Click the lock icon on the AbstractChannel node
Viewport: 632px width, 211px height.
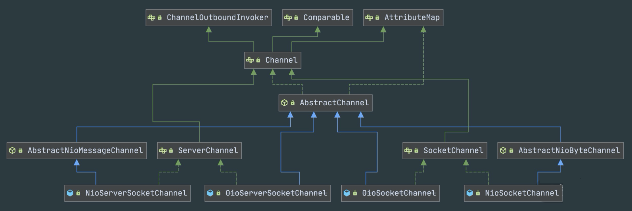[293, 103]
